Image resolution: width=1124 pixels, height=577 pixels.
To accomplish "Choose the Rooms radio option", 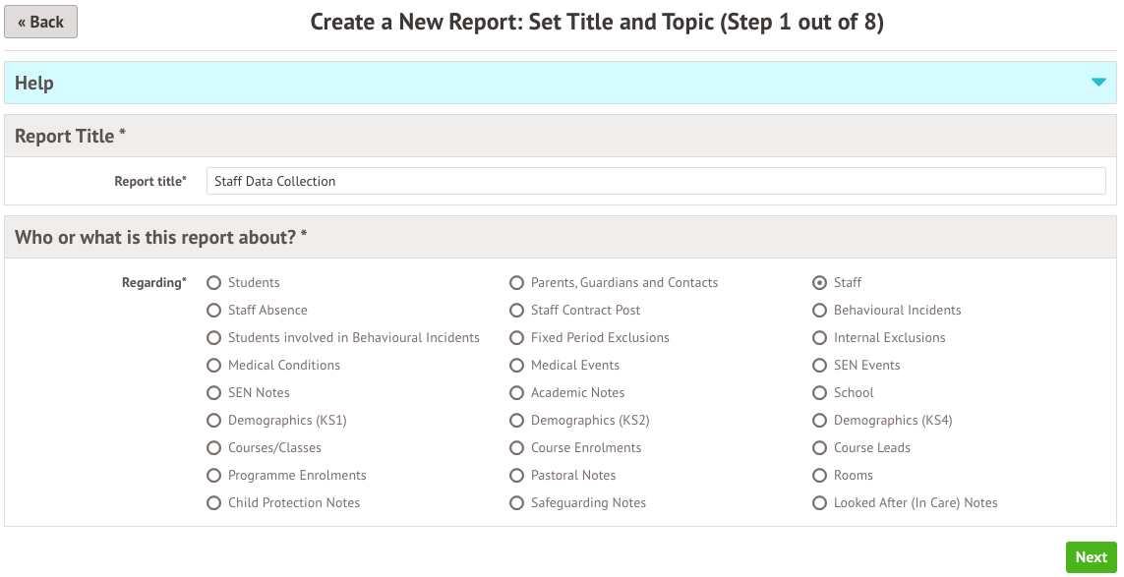I will click(x=819, y=476).
